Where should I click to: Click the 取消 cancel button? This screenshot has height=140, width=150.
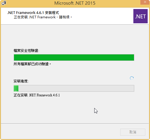pos(133,132)
